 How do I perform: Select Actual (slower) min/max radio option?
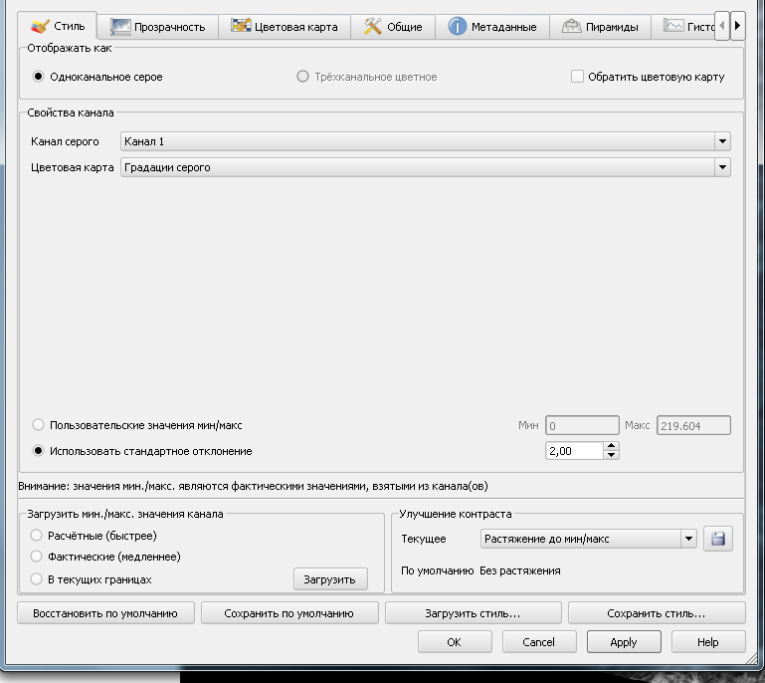[x=39, y=557]
